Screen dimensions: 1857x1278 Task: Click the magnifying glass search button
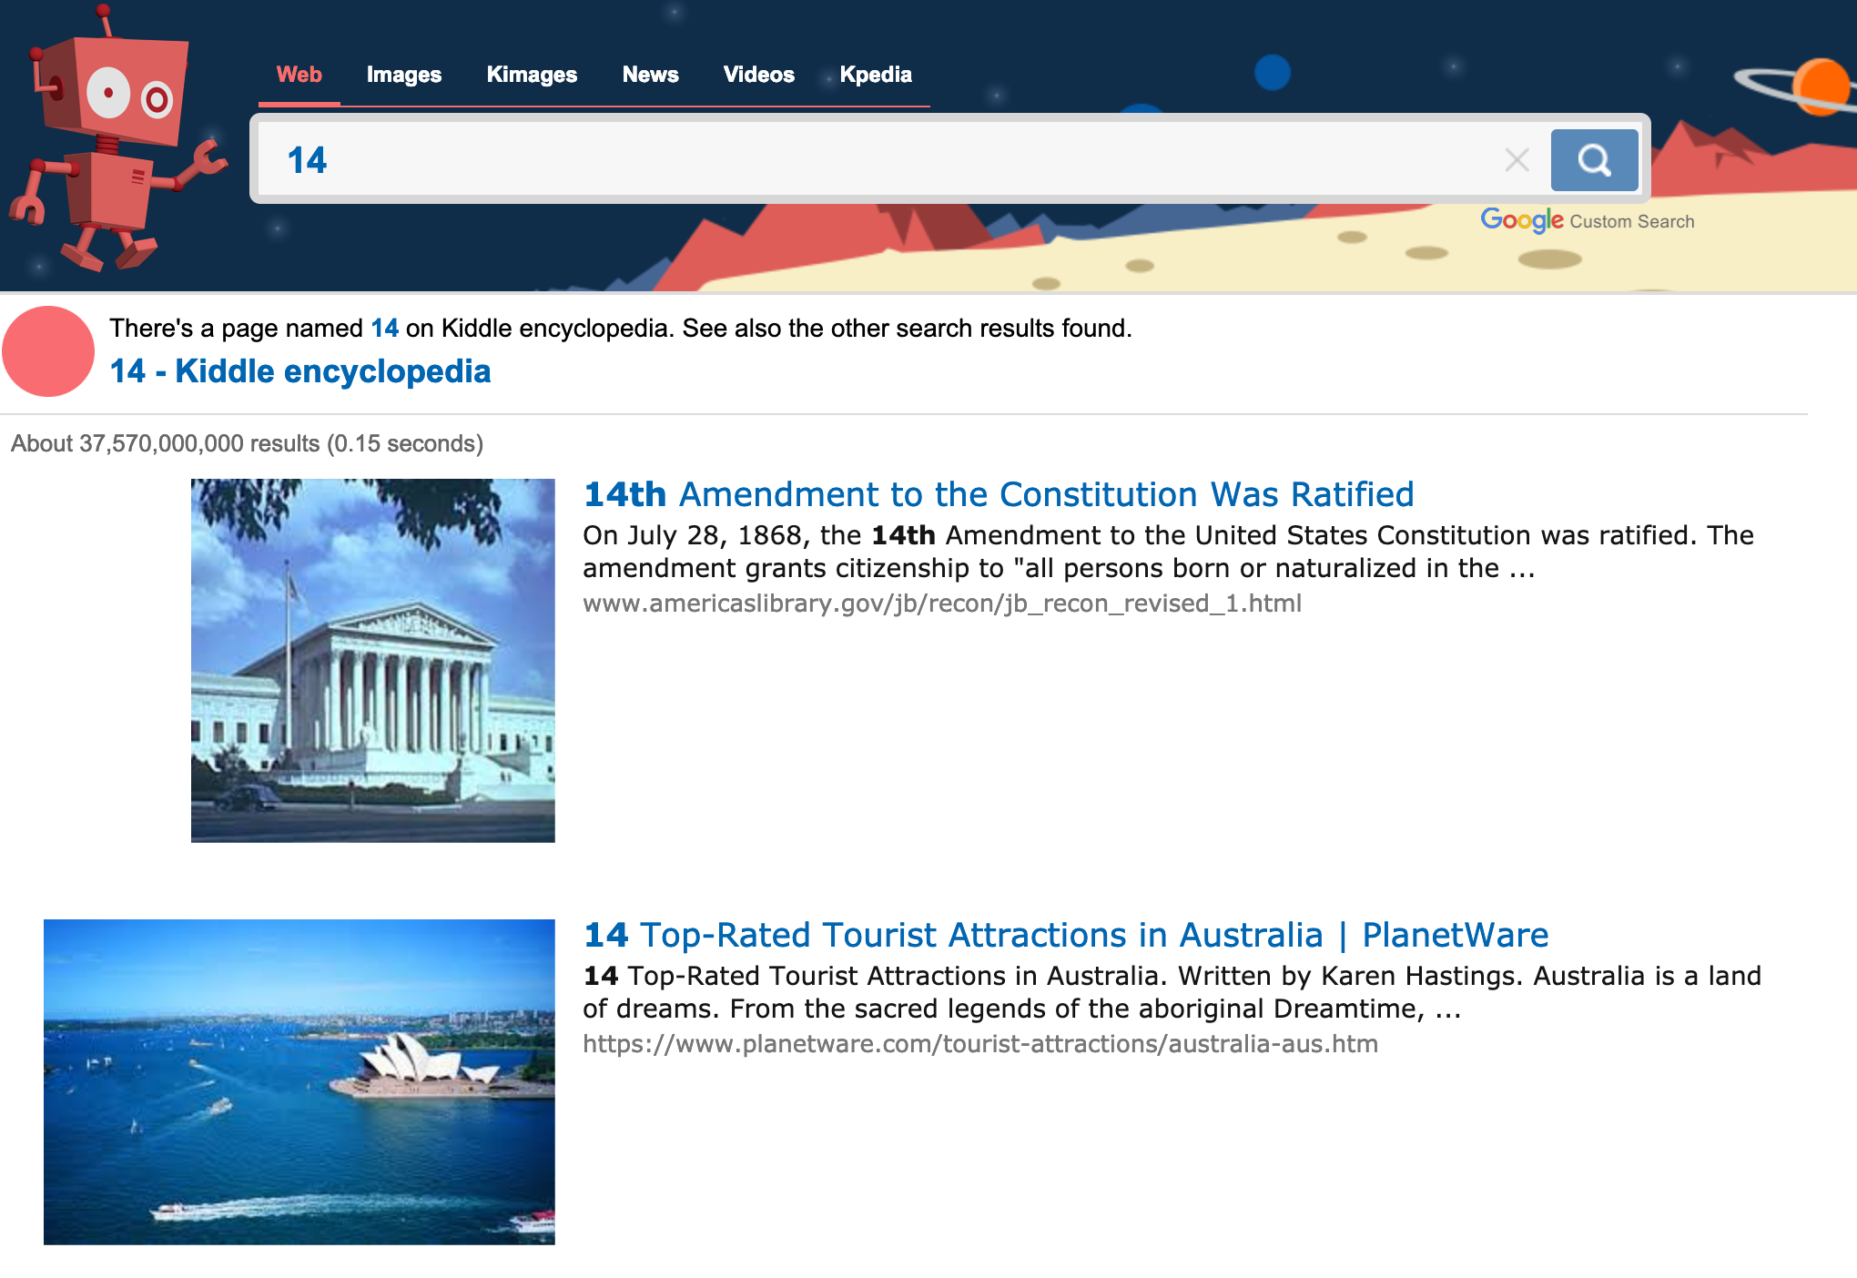[1593, 160]
